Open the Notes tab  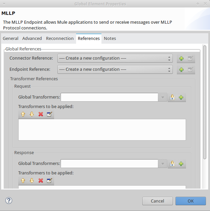110,39
